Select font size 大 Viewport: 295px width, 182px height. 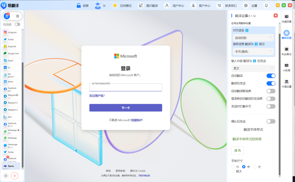coord(255,166)
